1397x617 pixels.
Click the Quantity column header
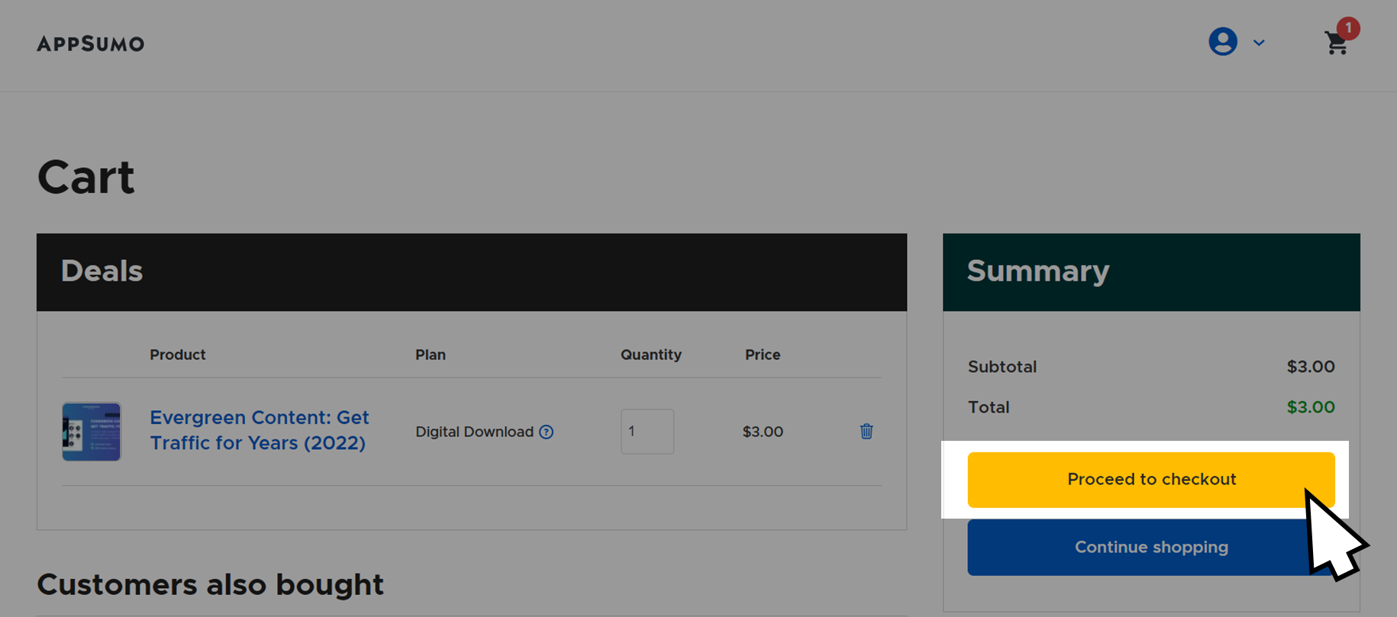(x=651, y=355)
